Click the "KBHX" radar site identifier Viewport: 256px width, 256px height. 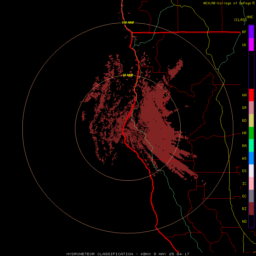tap(146, 254)
